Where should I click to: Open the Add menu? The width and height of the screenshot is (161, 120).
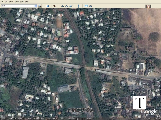coord(22,2)
